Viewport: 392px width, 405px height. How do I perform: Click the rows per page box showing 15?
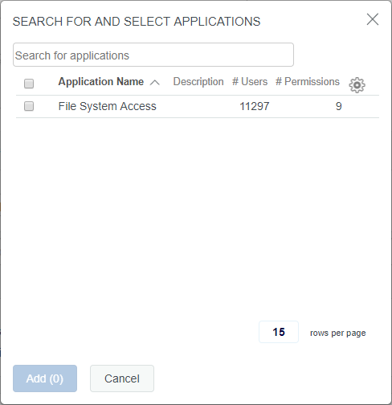(279, 332)
